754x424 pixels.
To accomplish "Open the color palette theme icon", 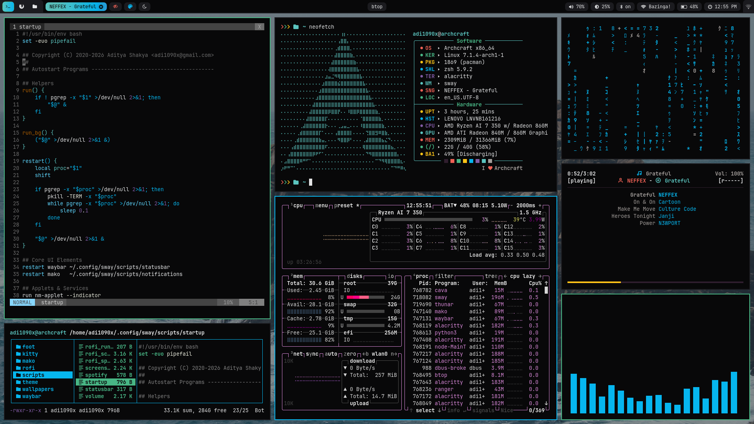I will 130,7.
